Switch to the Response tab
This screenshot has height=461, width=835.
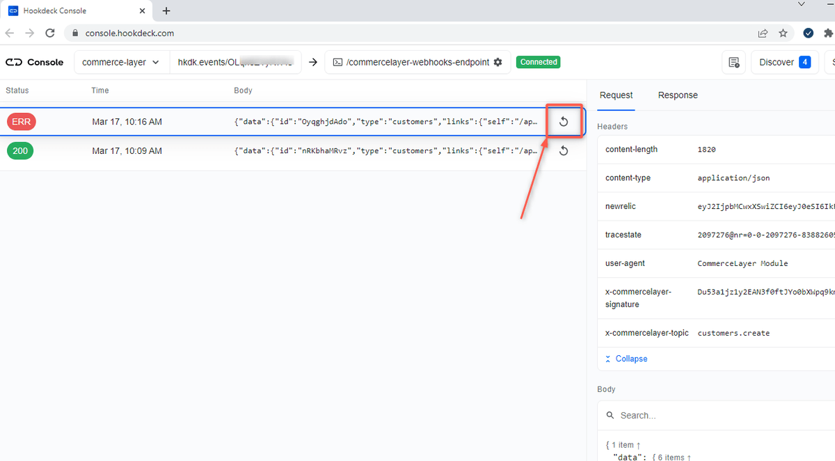[677, 95]
